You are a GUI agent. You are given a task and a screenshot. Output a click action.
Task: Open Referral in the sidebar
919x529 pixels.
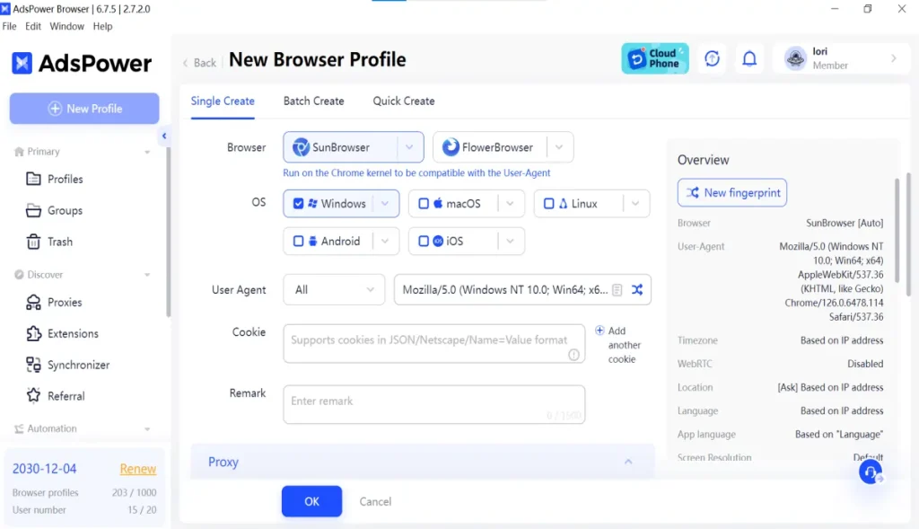click(55, 396)
